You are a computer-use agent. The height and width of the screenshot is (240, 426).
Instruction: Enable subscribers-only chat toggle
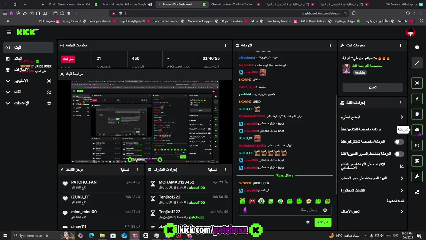(x=399, y=142)
